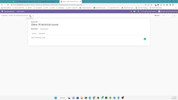
Task: Switch to the Sessions tab
Action: click(34, 33)
